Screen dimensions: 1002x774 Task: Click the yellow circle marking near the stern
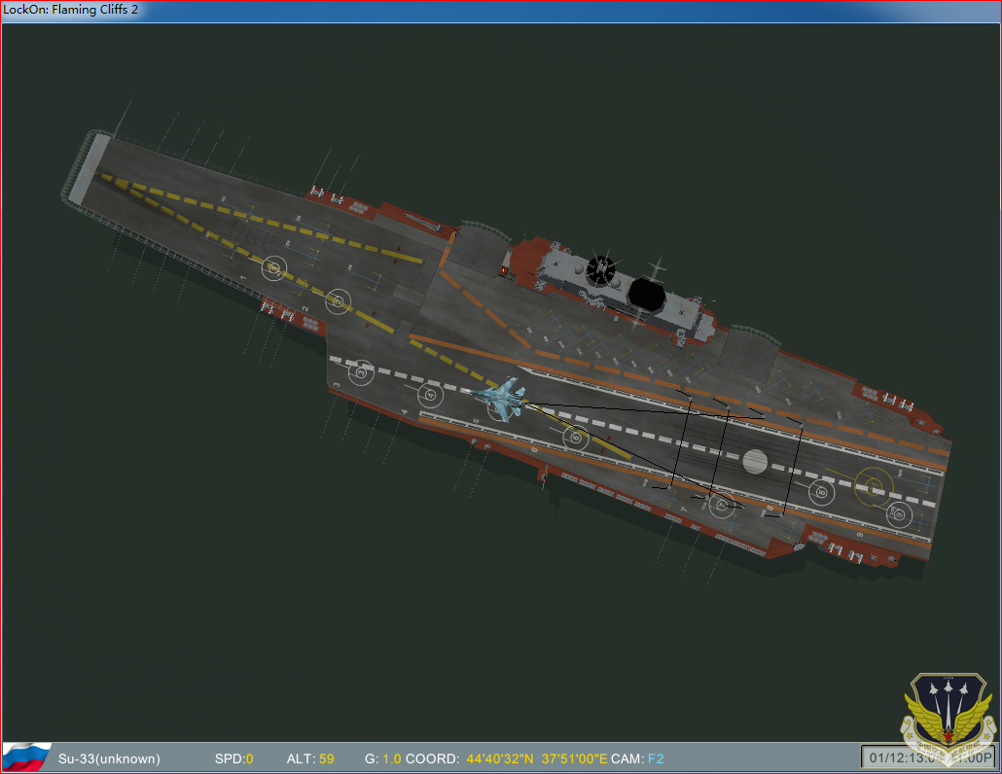[x=875, y=486]
